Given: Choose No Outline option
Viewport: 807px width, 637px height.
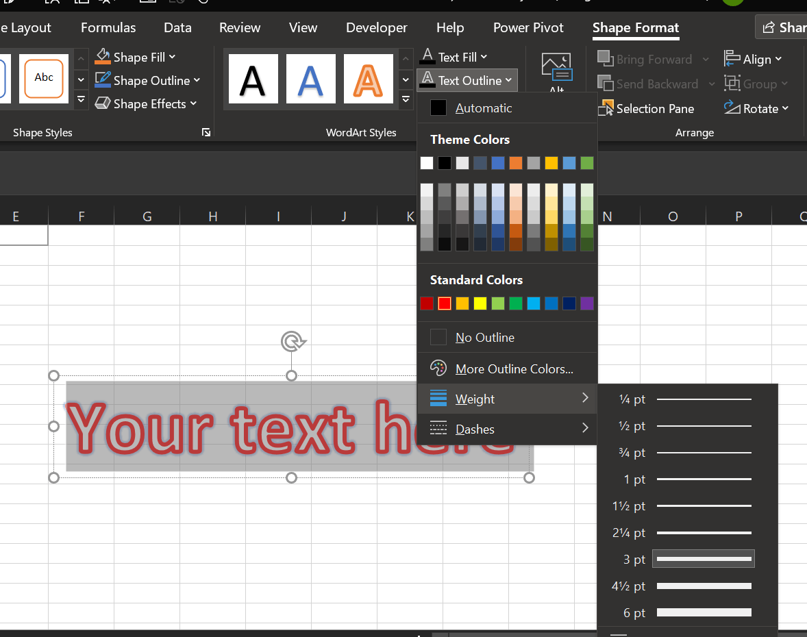Looking at the screenshot, I should tap(507, 338).
